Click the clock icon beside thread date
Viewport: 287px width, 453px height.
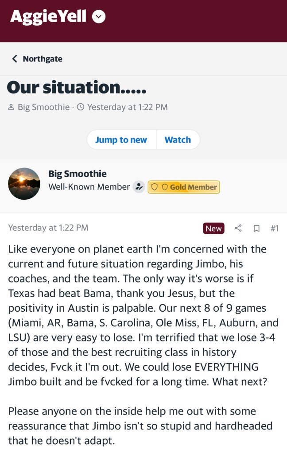pos(81,107)
